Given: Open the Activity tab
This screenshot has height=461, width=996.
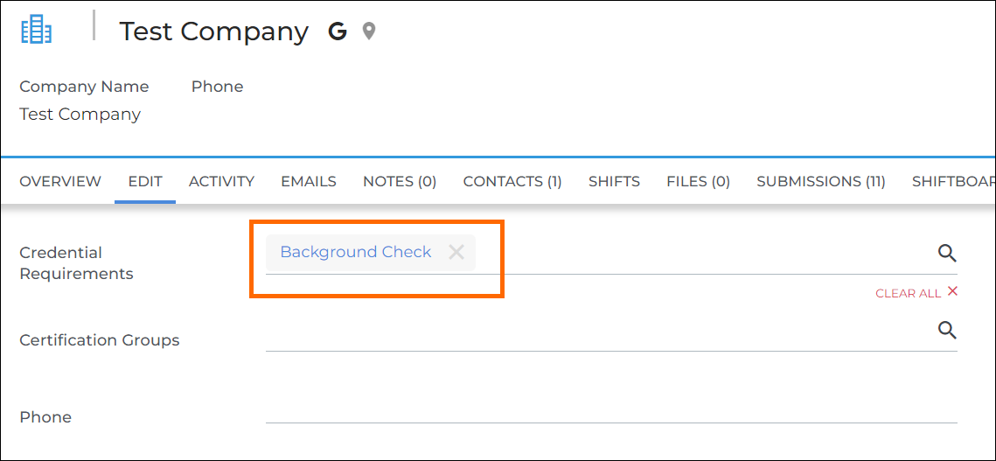Looking at the screenshot, I should [221, 182].
